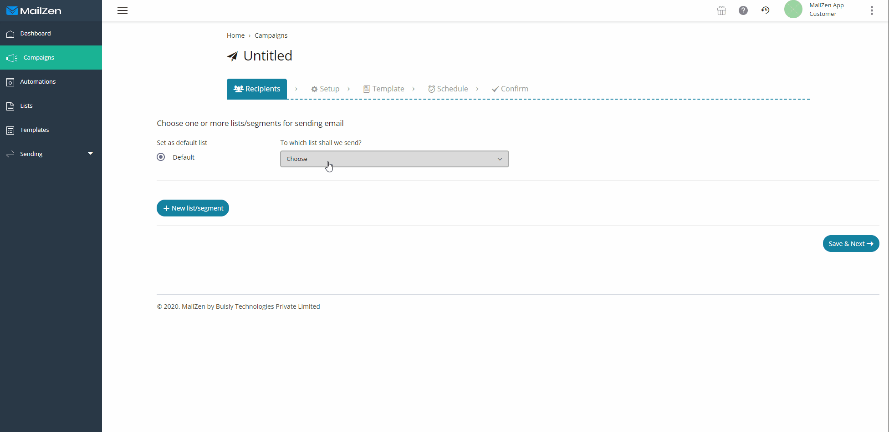Open the Choose list dropdown
This screenshot has width=889, height=432.
(x=394, y=159)
